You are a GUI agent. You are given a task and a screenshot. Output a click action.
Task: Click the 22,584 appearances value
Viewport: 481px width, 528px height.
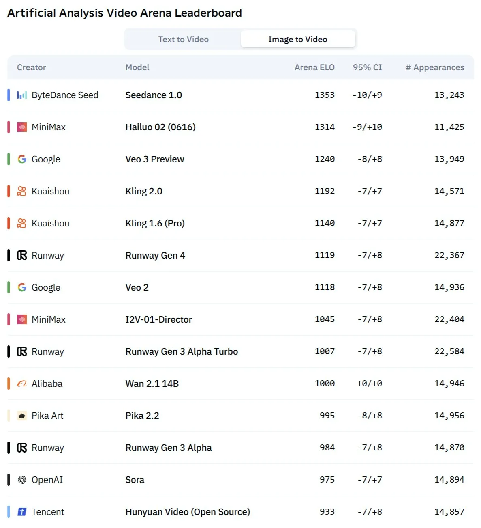point(449,351)
